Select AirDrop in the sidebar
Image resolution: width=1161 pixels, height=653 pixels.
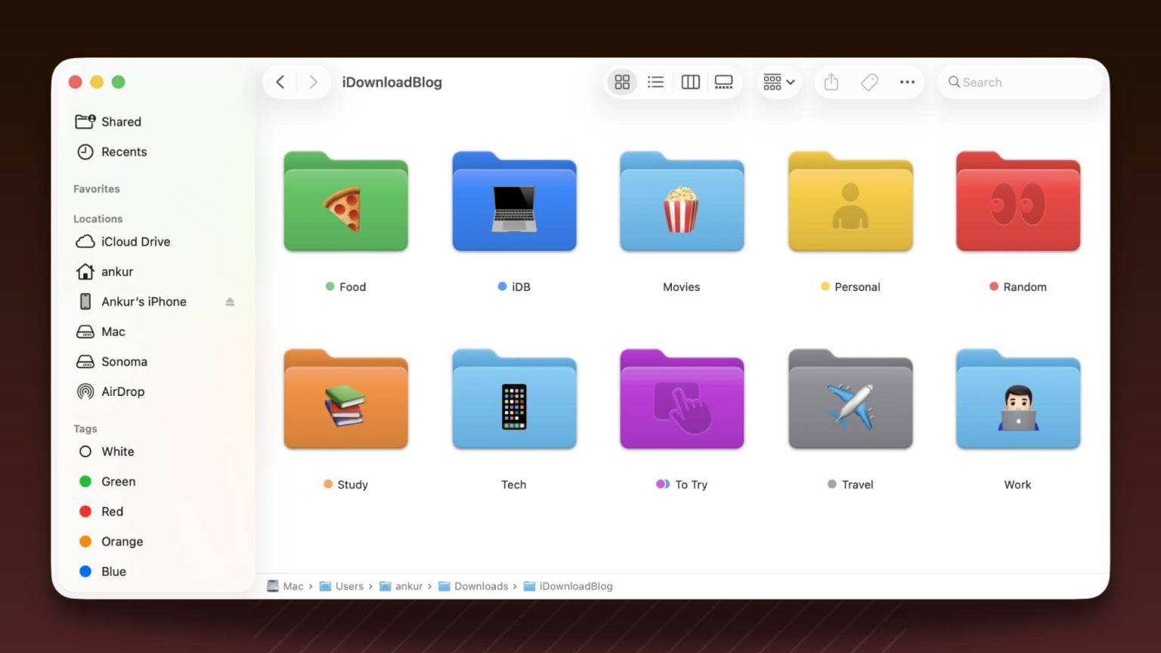coord(122,391)
